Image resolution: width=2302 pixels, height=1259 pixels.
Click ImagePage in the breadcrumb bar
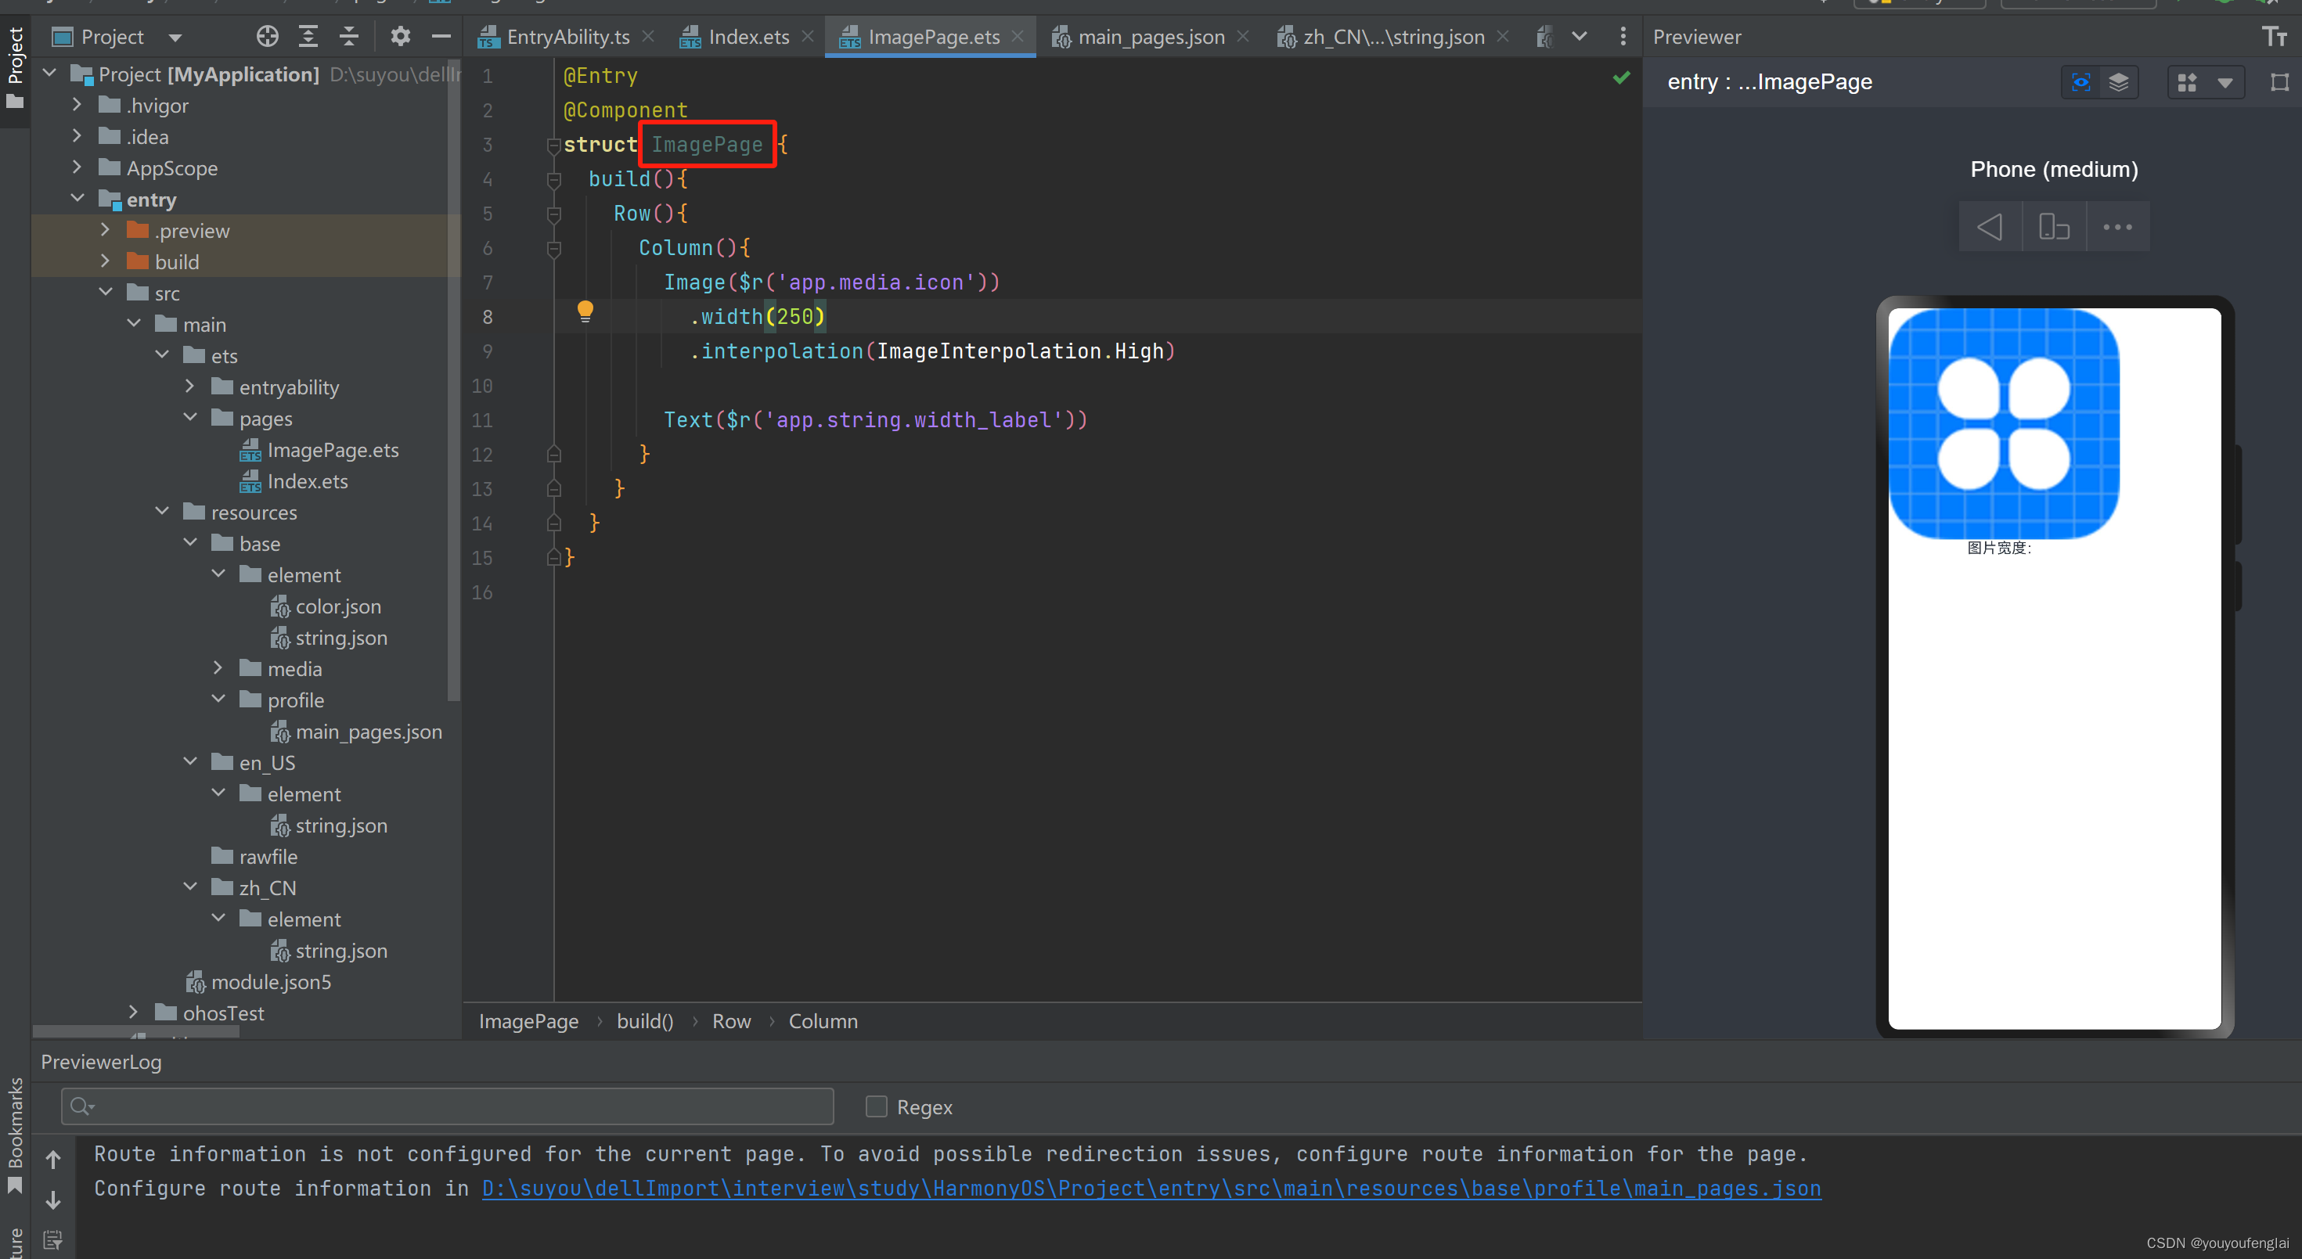click(528, 1021)
